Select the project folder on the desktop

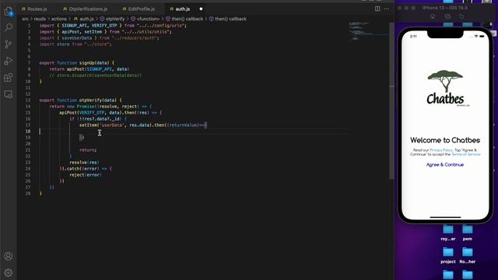point(448,255)
